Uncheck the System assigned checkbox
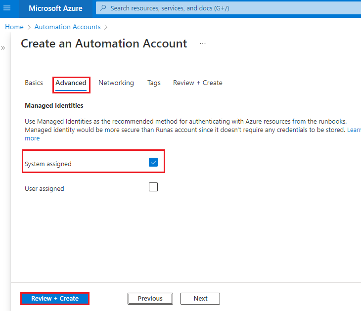361x311 pixels. tap(153, 162)
